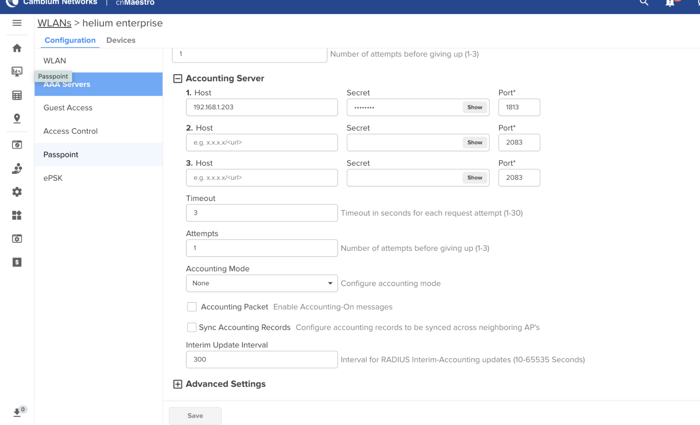This screenshot has width=700, height=425.
Task: Open the Accounting Mode dropdown
Action: tap(262, 283)
